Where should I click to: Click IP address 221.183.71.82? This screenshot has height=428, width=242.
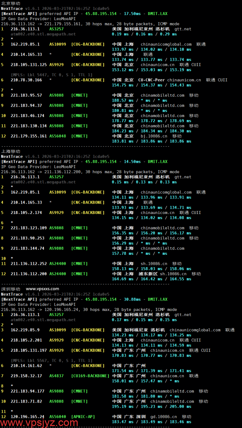(26, 401)
